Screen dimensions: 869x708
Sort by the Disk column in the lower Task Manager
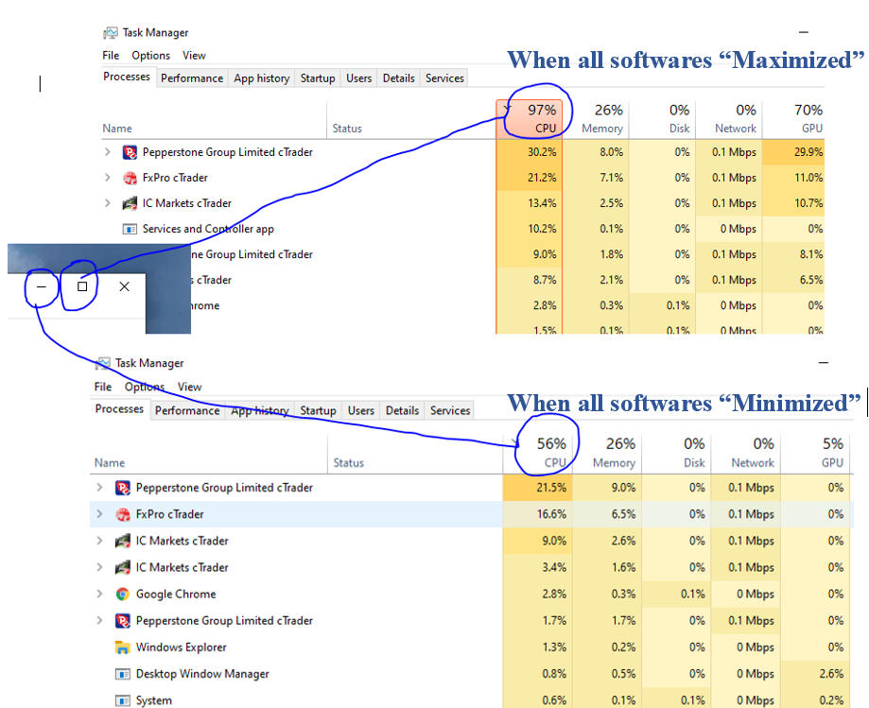tap(676, 453)
